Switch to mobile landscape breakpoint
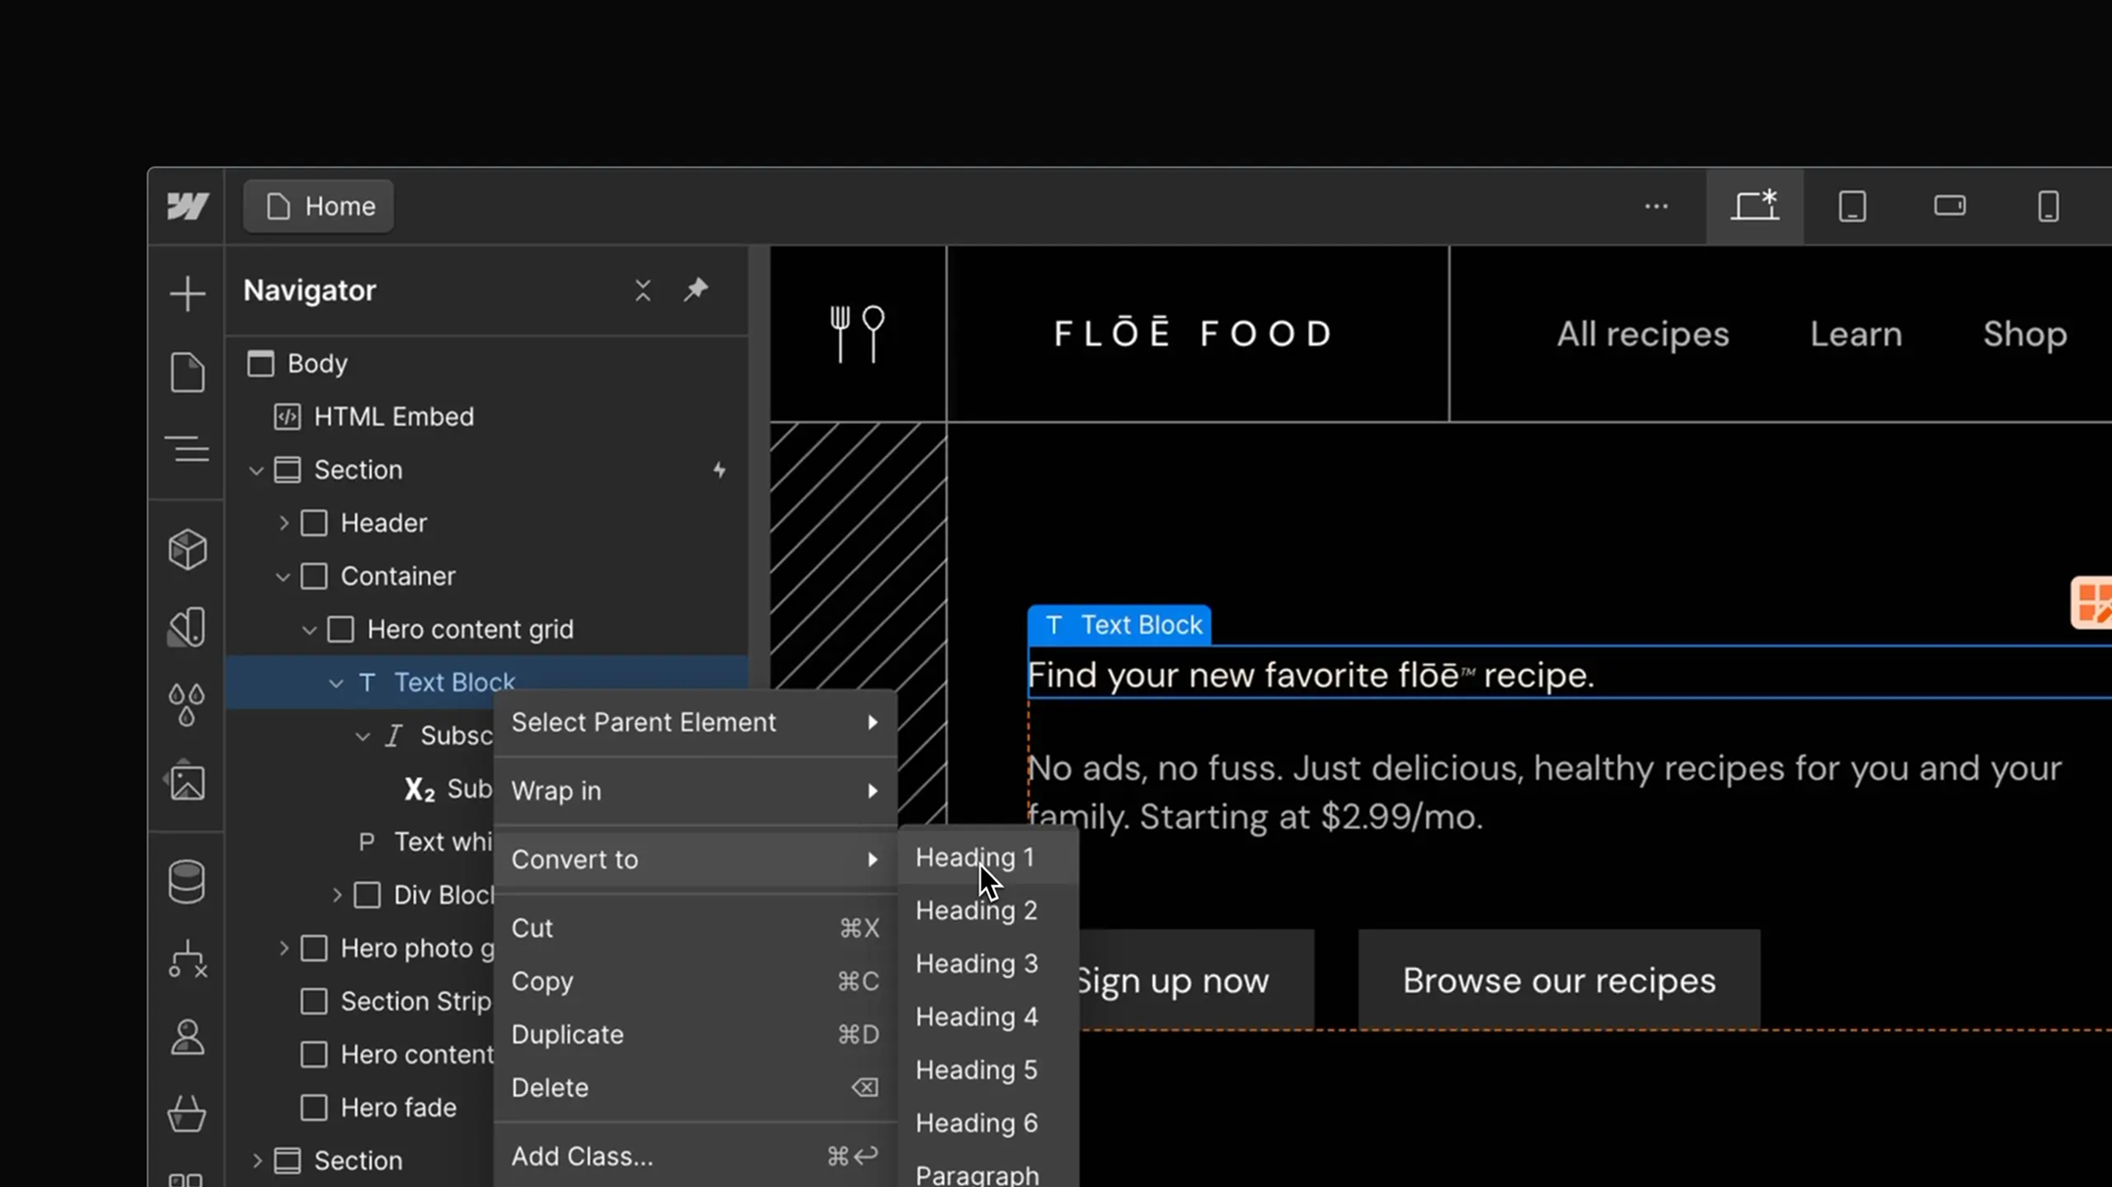The image size is (2112, 1187). (x=1949, y=206)
